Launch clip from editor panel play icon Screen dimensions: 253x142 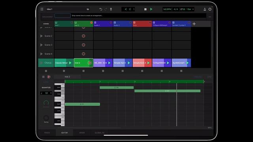pos(49,77)
